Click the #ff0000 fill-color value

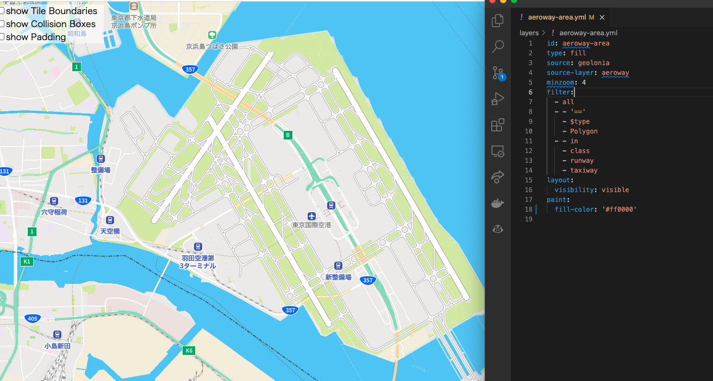point(619,209)
